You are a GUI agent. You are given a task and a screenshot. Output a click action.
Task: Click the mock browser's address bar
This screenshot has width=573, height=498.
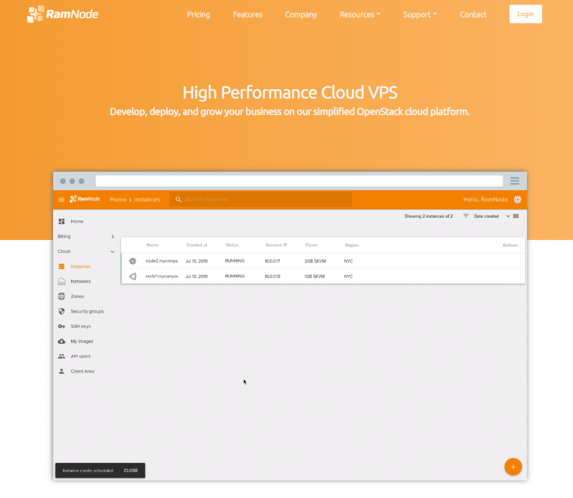click(x=299, y=181)
